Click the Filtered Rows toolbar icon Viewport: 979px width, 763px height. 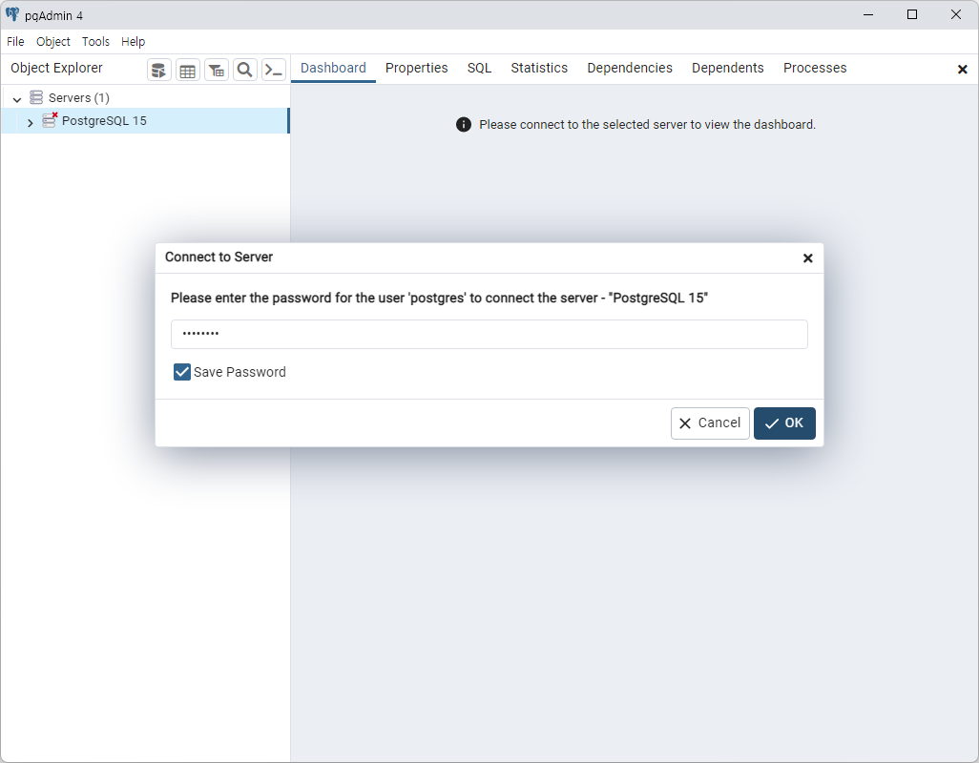(x=217, y=70)
